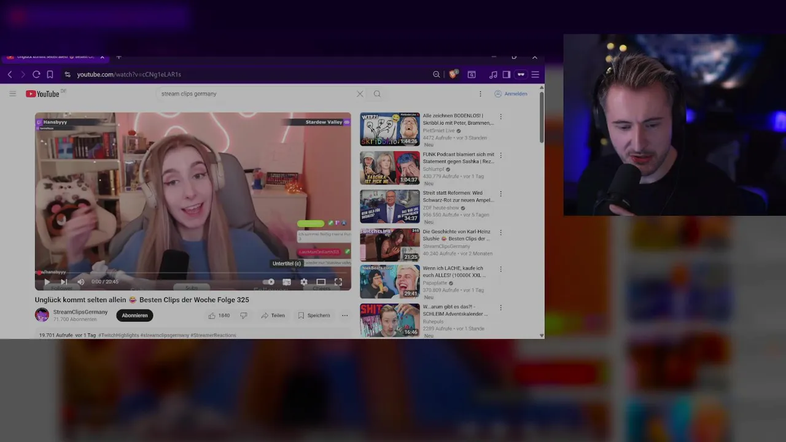786x442 pixels.
Task: Open 'Die Geschichte von Karl-Heinz' video title
Action: pyautogui.click(x=456, y=235)
